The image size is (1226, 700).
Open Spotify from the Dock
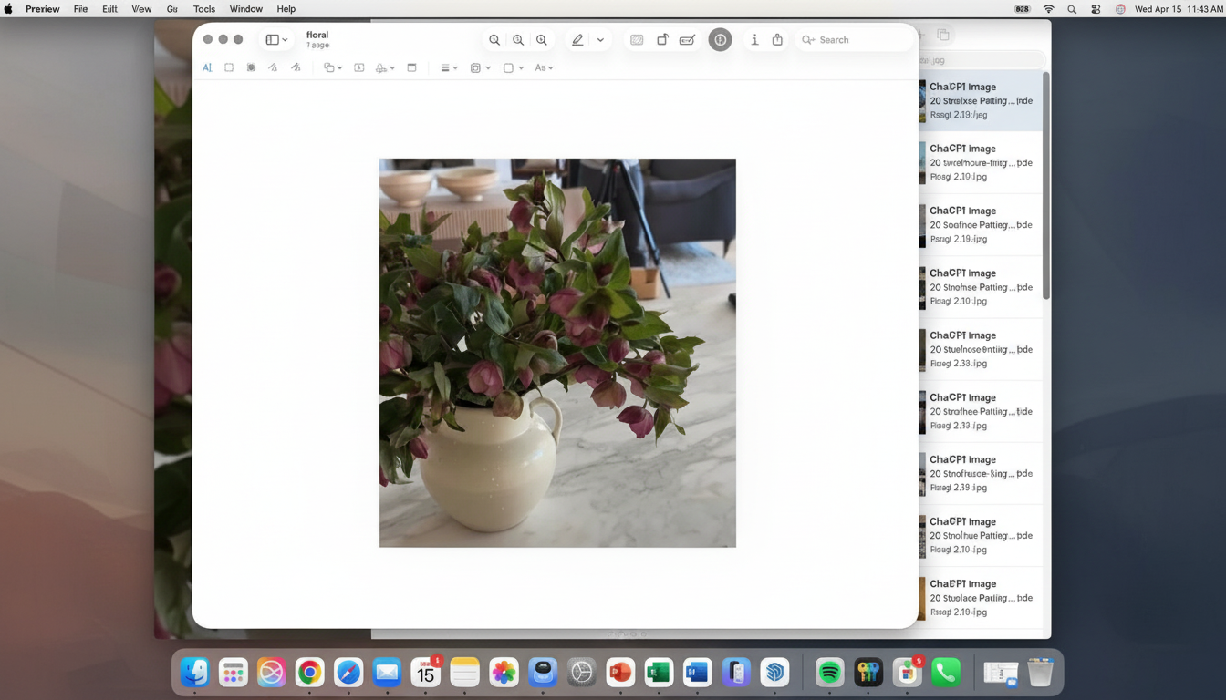point(829,673)
